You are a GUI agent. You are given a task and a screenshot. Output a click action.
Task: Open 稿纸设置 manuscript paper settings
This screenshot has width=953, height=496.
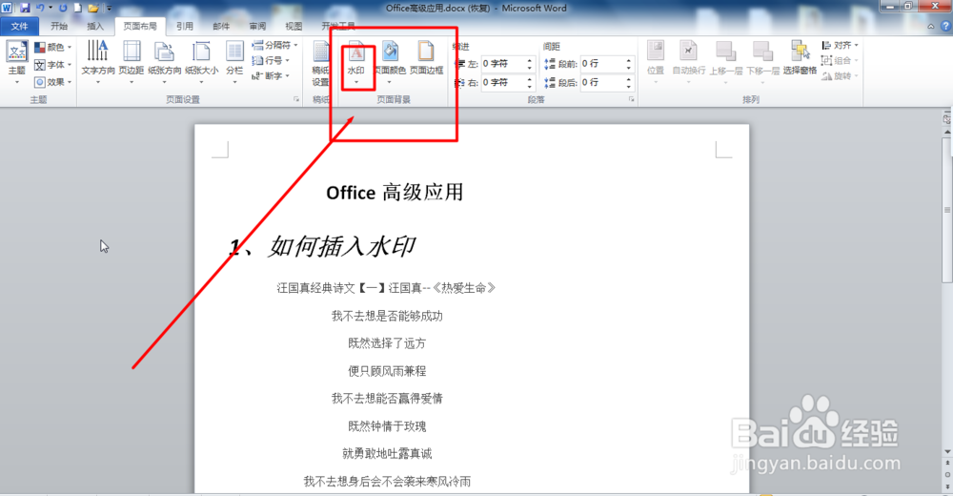tap(320, 64)
